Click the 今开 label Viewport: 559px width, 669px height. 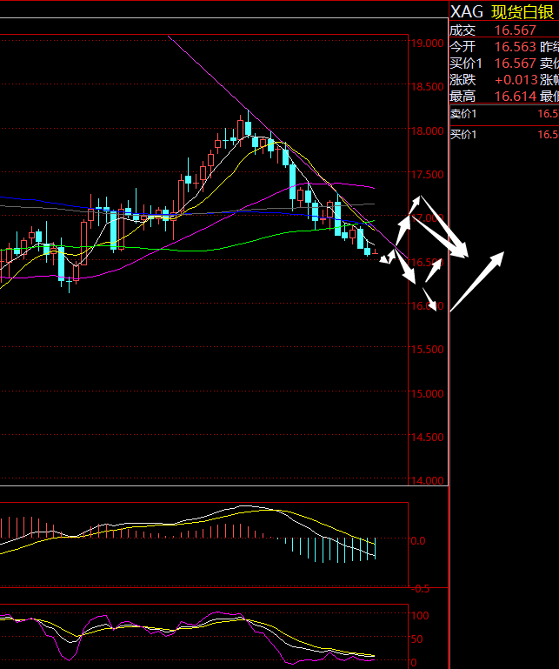pyautogui.click(x=463, y=46)
